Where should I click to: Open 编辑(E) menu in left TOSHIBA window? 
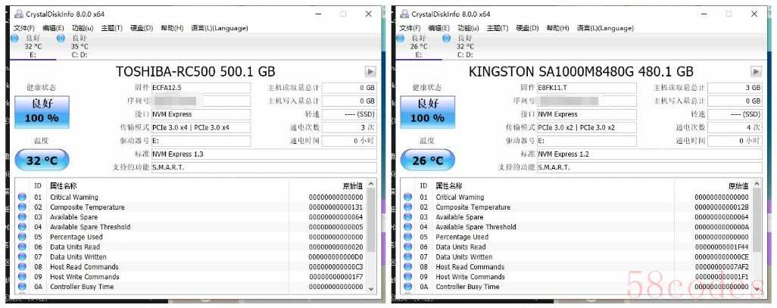[x=54, y=28]
